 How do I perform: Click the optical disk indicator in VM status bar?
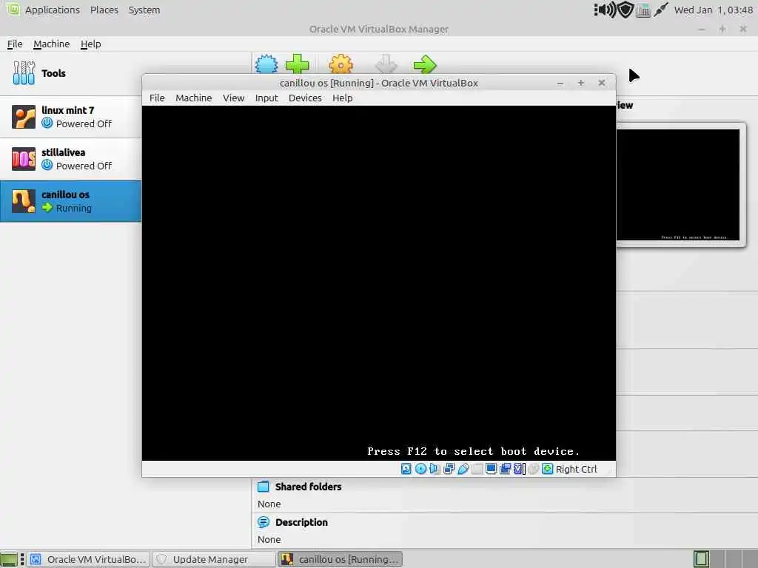click(420, 468)
